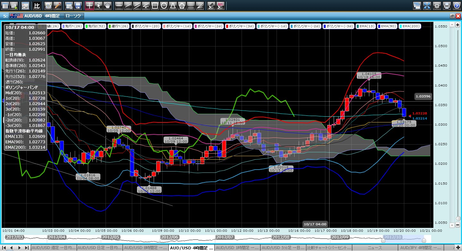The image size is (462, 251).
Task: Select the hand pan tool
Action: [x=107, y=5]
